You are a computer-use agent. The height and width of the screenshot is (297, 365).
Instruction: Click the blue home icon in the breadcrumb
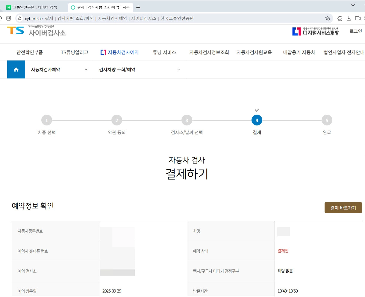click(16, 69)
